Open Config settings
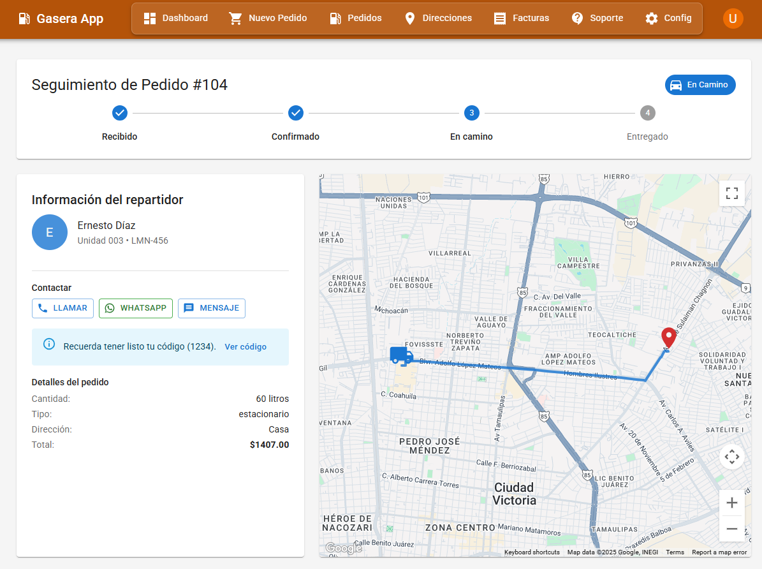Screen dimensions: 762x569 click(x=668, y=18)
